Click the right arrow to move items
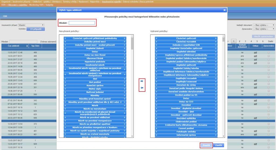Screen dimensions: 276x150 coord(142,81)
